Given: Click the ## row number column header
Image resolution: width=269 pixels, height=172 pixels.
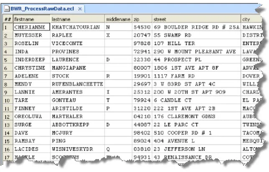Looking at the screenshot, I should pyautogui.click(x=8, y=19).
